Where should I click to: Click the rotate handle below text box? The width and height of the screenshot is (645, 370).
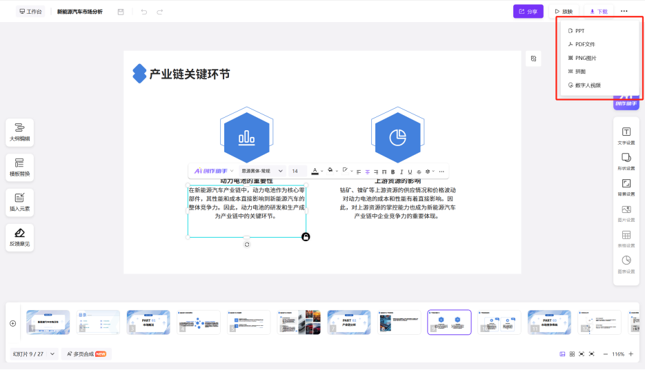pos(247,245)
